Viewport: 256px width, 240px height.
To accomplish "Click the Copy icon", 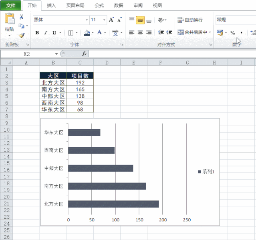I will [21, 26].
